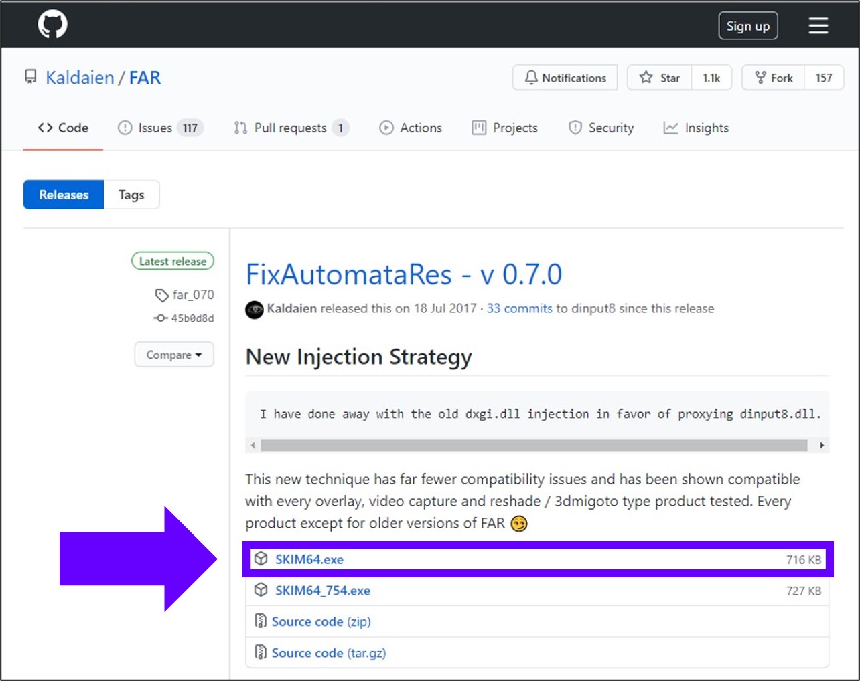Download SKIM64.exe asset
Viewport: 860px width, 681px height.
309,560
